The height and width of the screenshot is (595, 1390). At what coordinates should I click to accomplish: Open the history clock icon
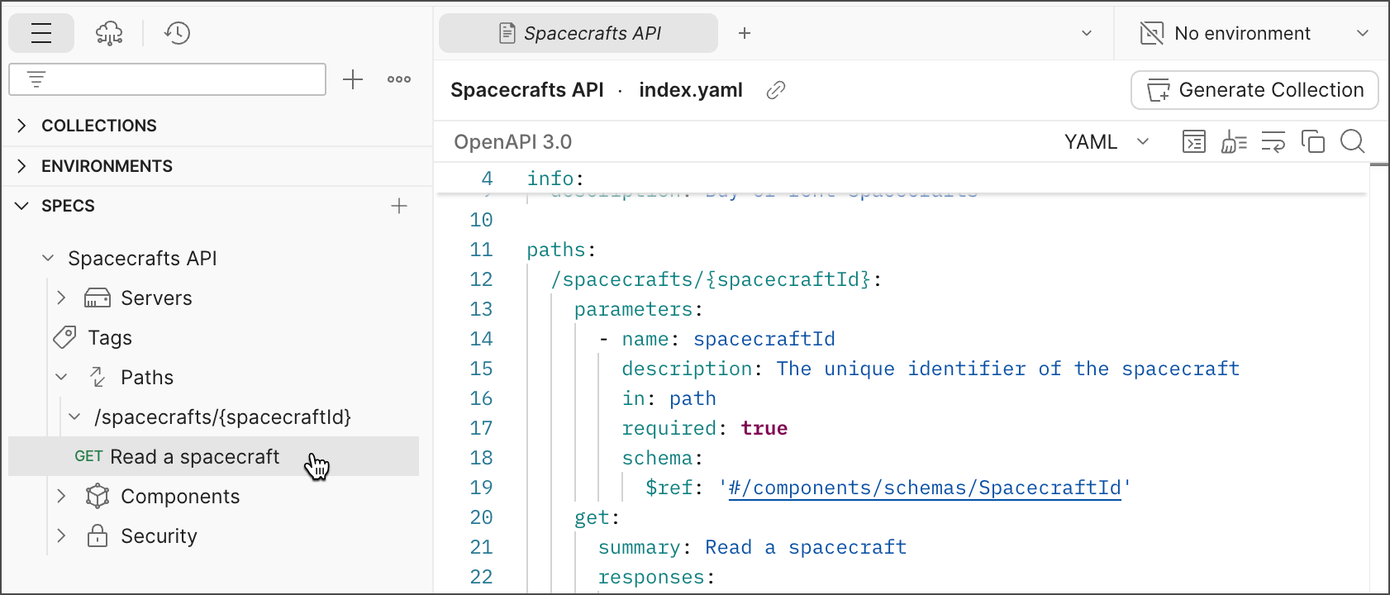point(177,33)
